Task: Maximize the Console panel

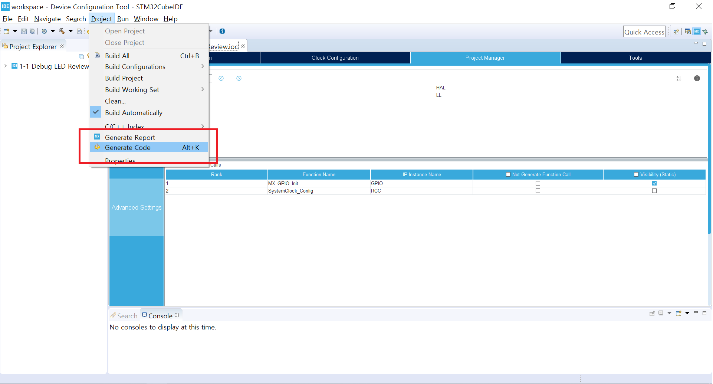Action: [704, 313]
